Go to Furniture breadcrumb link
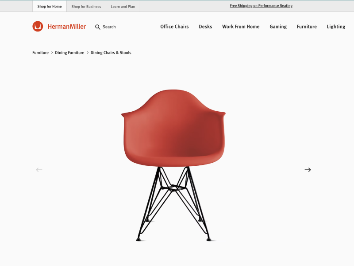The height and width of the screenshot is (266, 354). tap(40, 53)
